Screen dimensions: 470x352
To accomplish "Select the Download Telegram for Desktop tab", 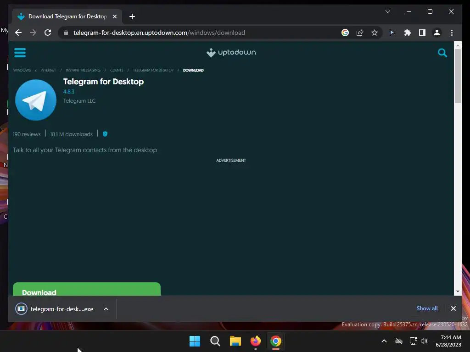I will (67, 16).
